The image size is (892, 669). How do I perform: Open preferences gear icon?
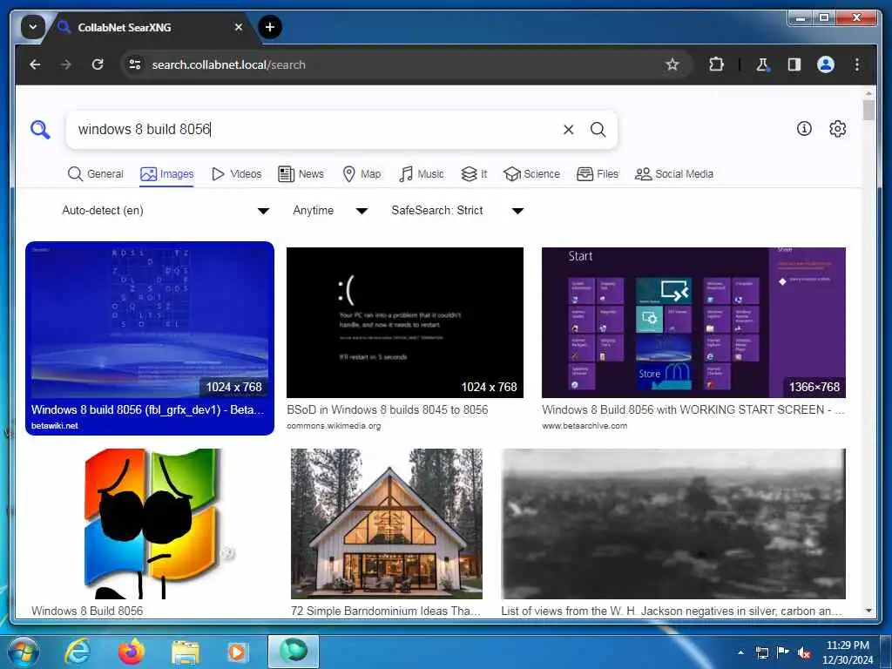(x=837, y=129)
